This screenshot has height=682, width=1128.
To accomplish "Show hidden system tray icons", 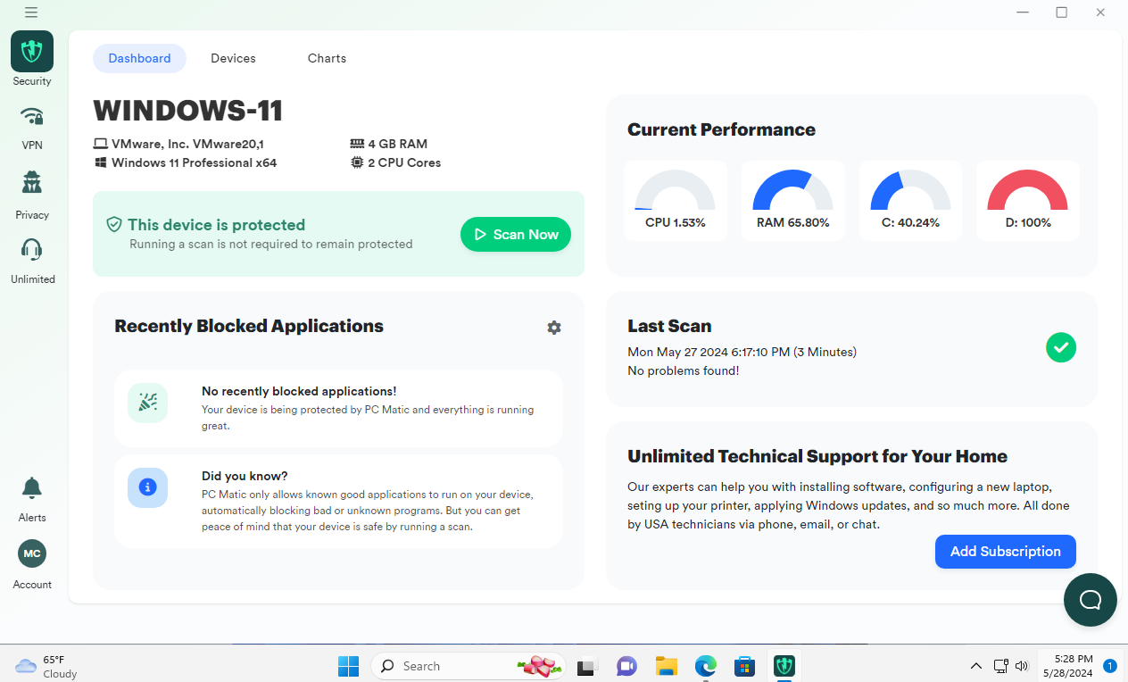I will (976, 666).
